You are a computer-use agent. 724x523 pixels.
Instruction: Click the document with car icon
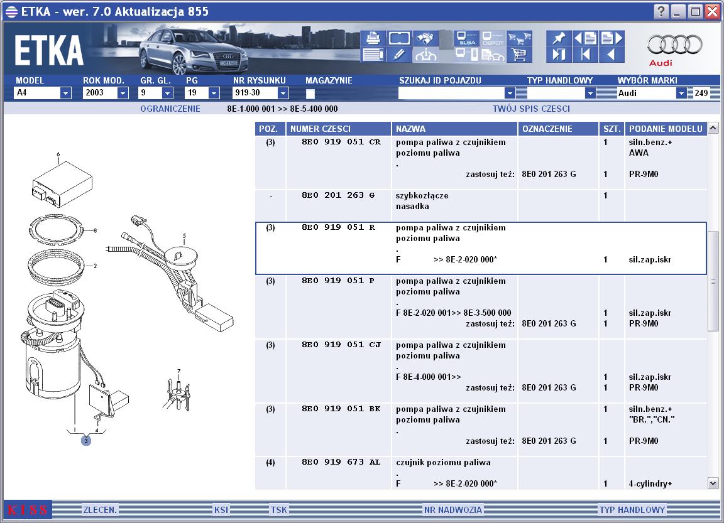[x=493, y=55]
